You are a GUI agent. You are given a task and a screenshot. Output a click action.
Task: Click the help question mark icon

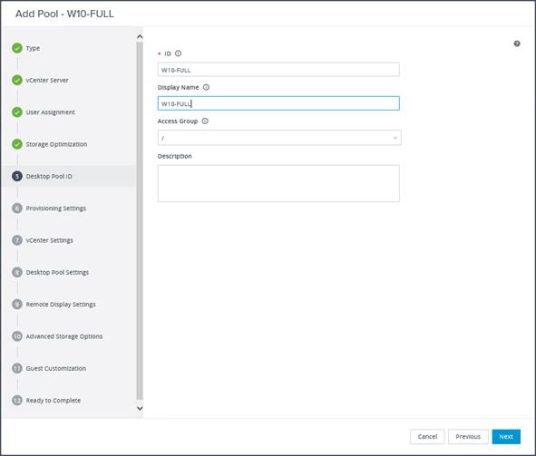[517, 44]
